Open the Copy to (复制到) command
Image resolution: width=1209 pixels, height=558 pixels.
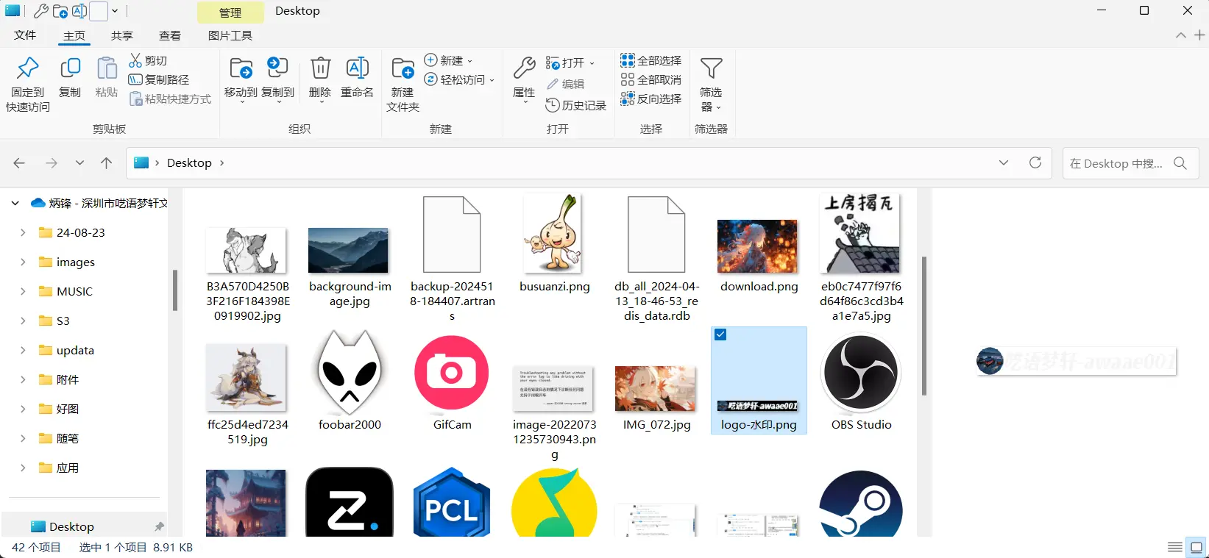pos(277,78)
